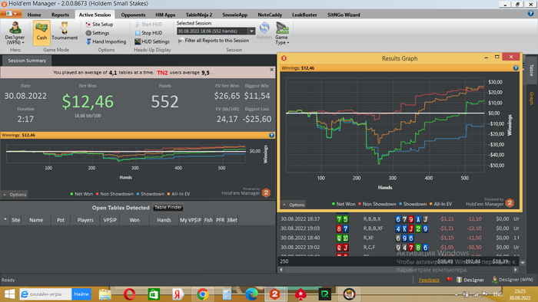Click the Table Finder button
The height and width of the screenshot is (302, 538).
pyautogui.click(x=168, y=207)
